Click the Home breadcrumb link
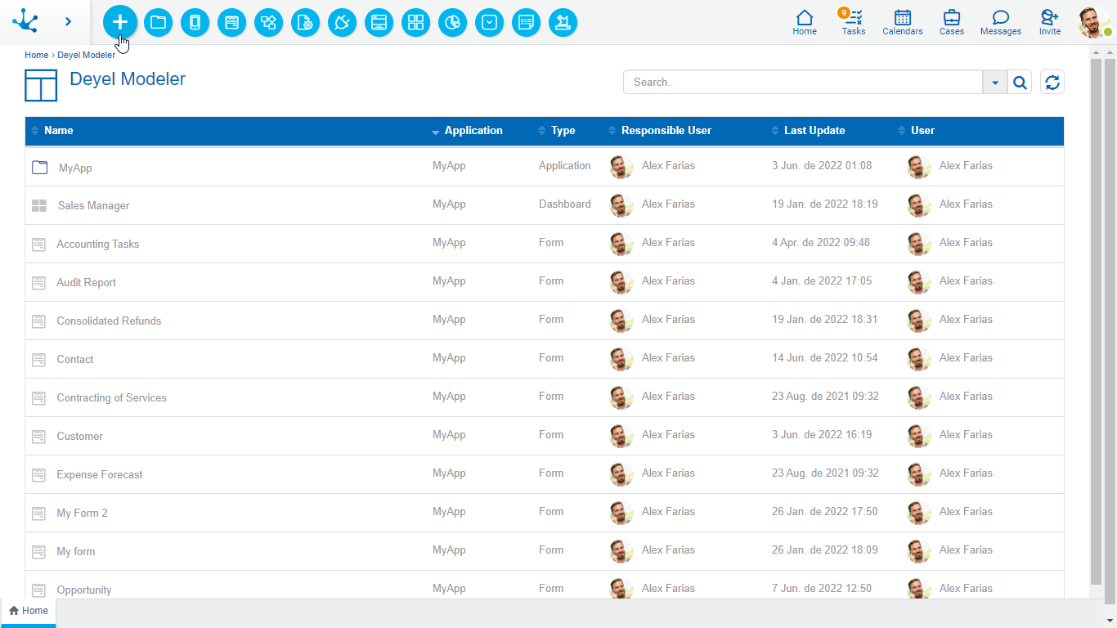The height and width of the screenshot is (628, 1117). point(36,55)
